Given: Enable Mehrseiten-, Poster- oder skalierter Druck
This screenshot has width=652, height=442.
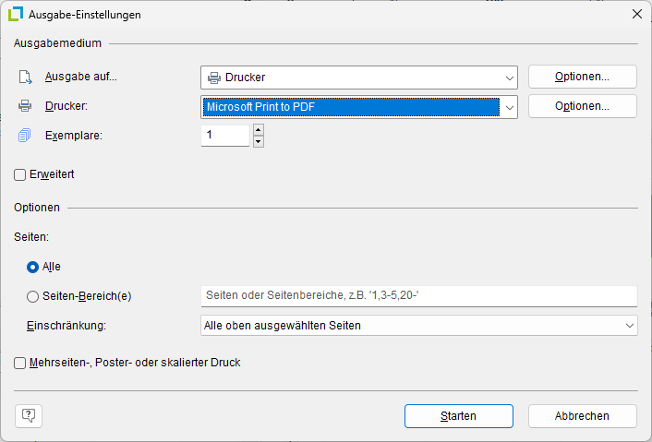Looking at the screenshot, I should (x=20, y=364).
